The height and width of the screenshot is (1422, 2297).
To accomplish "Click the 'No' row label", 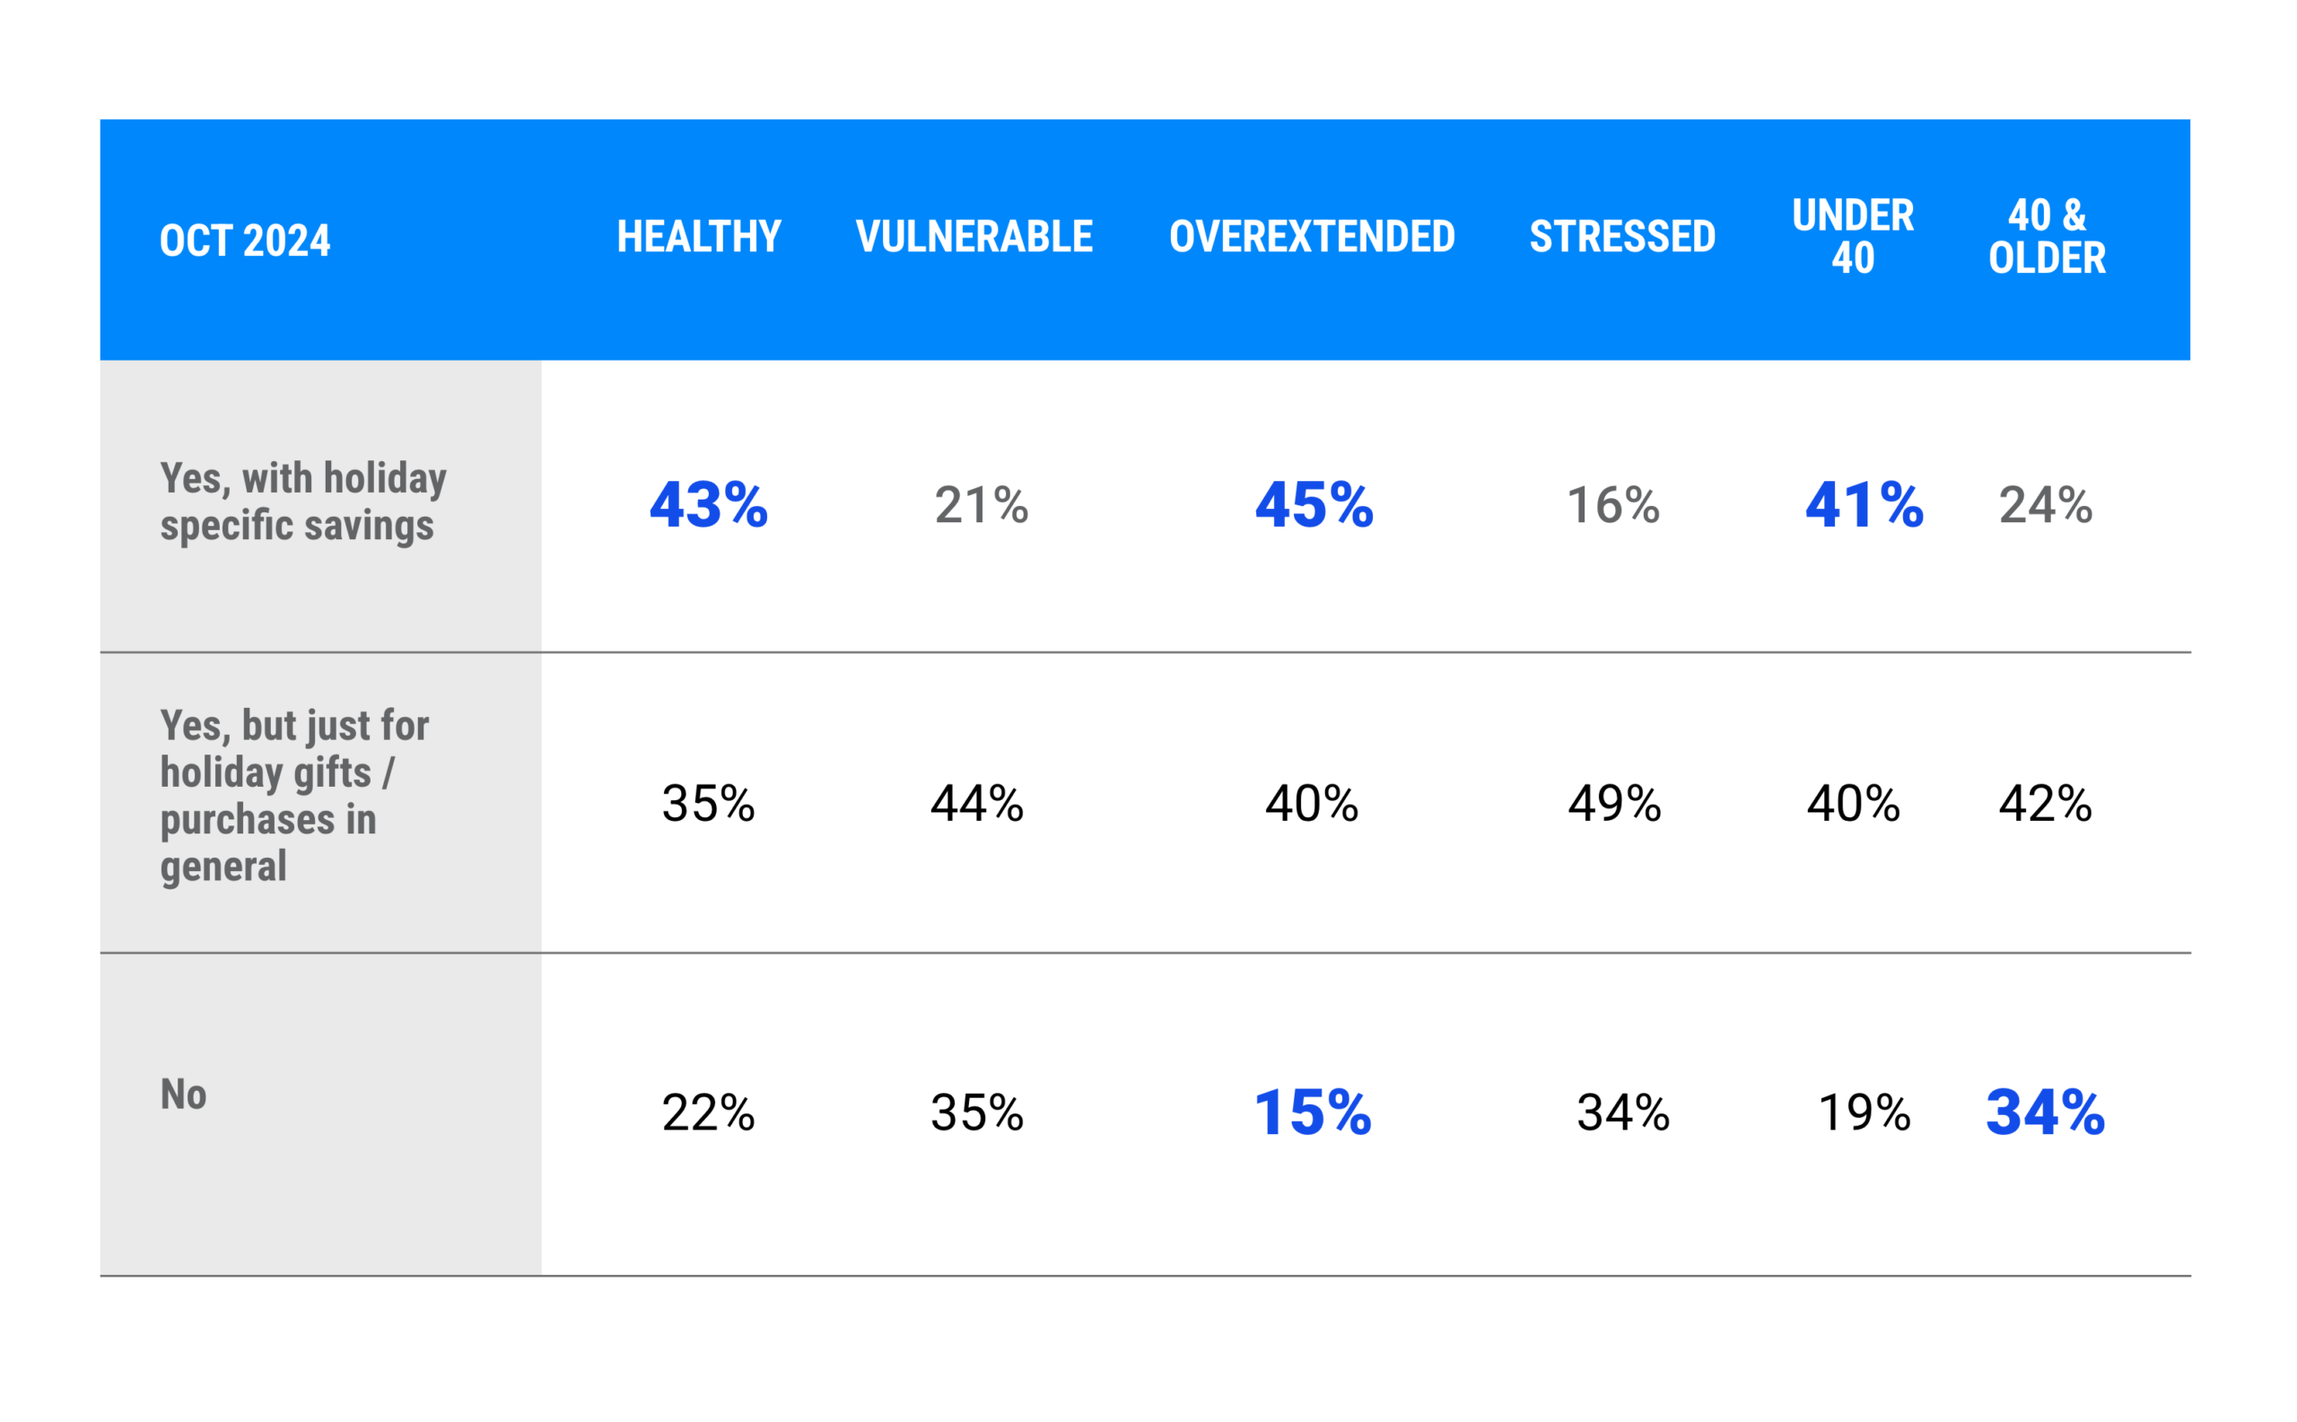I will [x=182, y=1094].
